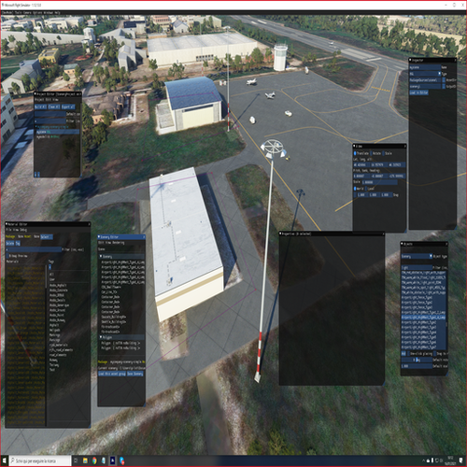
Task: Click Load in Editor in Inspector
Action: click(x=418, y=92)
